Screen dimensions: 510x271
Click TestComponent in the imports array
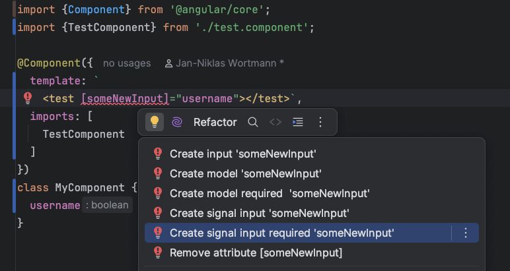point(84,134)
